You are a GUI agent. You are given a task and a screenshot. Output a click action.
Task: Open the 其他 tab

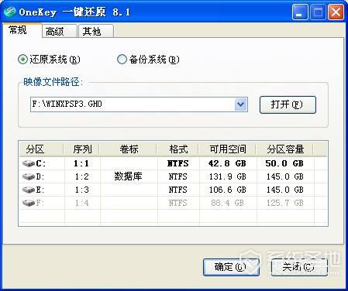coord(96,31)
